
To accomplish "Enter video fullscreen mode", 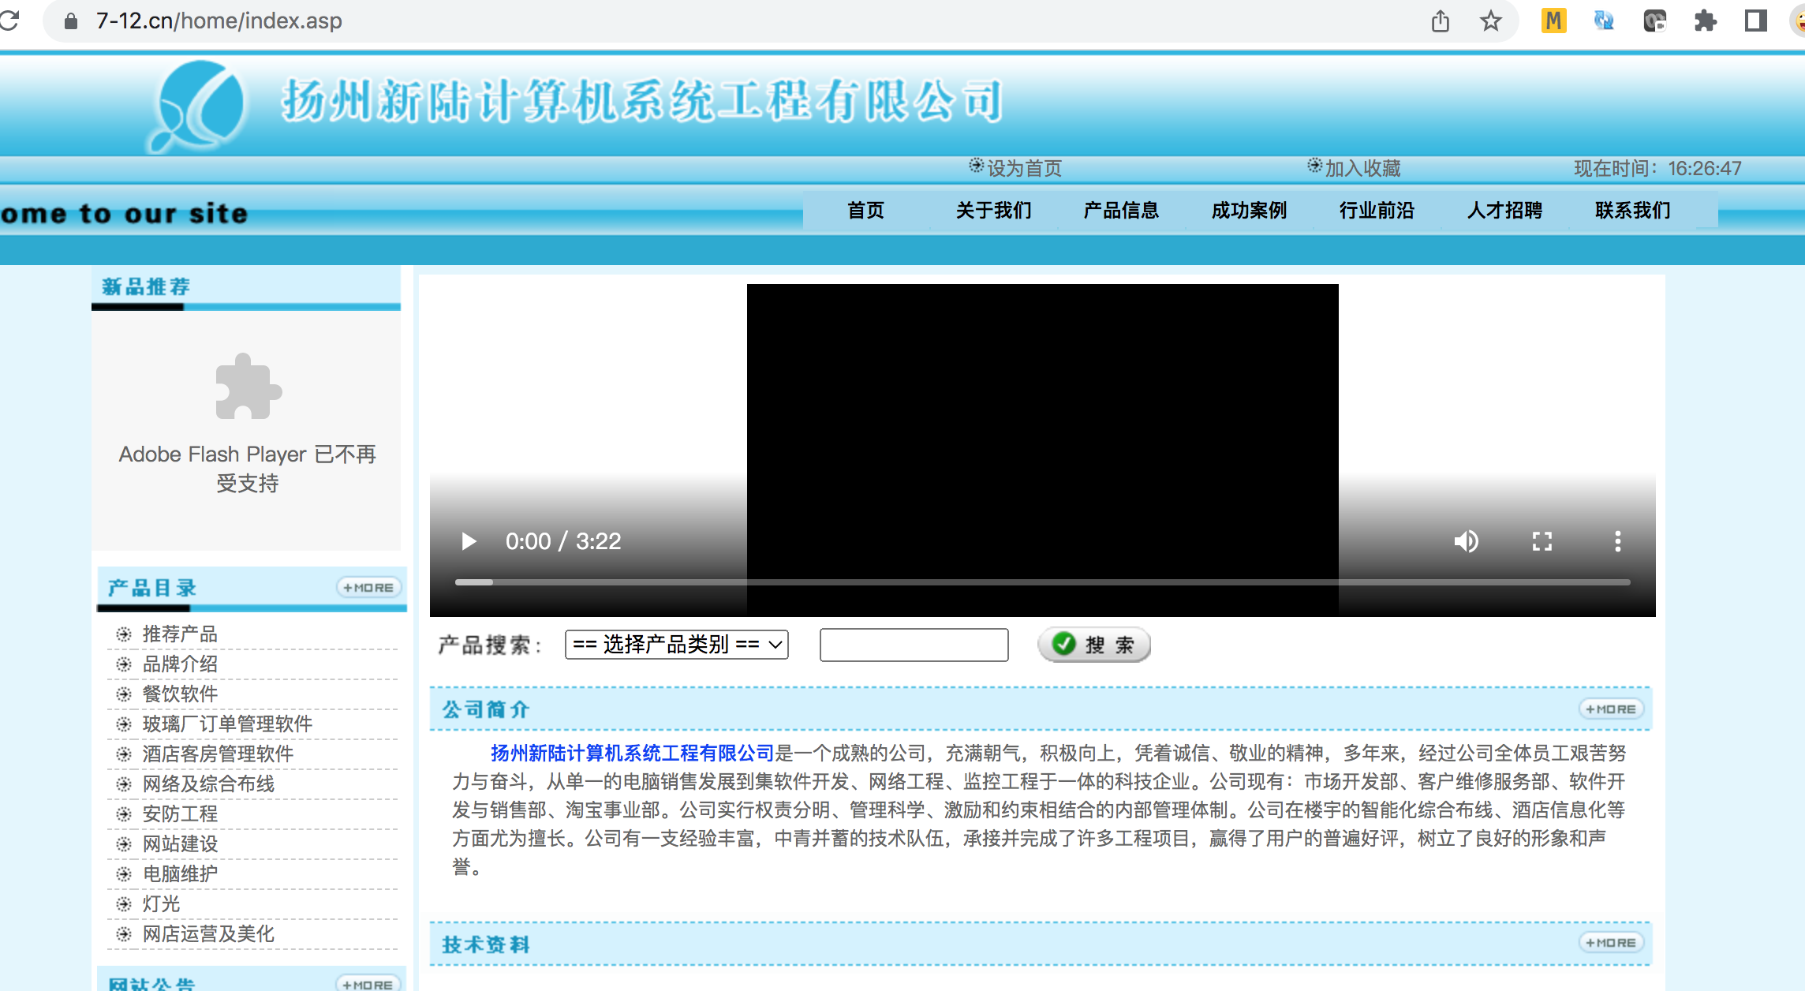I will click(1542, 541).
